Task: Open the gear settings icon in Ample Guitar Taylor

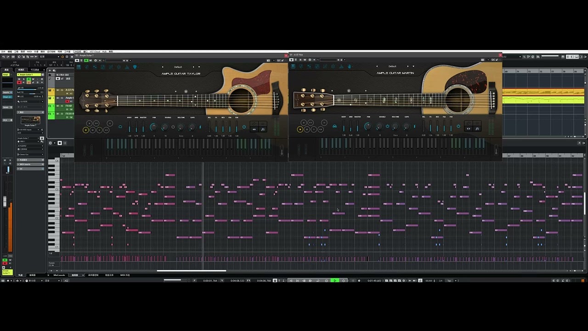Action: [119, 67]
